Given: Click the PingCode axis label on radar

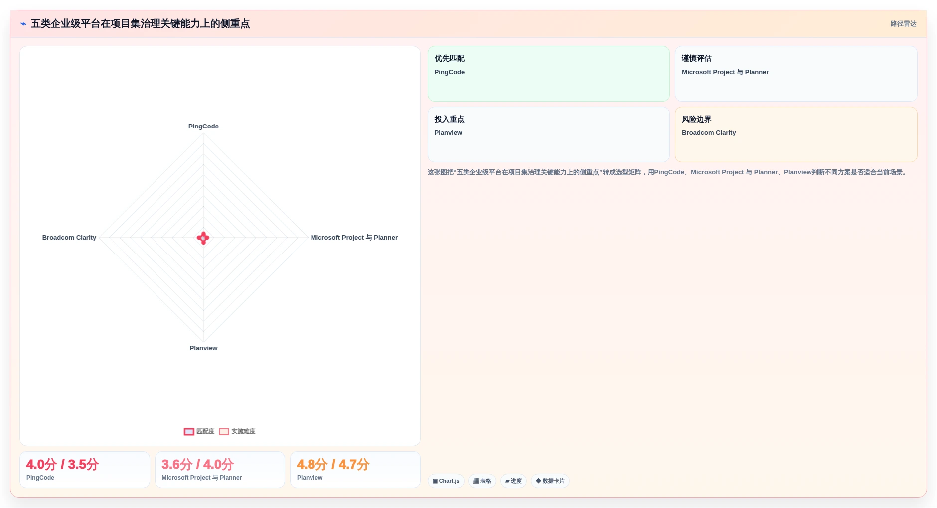Looking at the screenshot, I should tap(203, 127).
